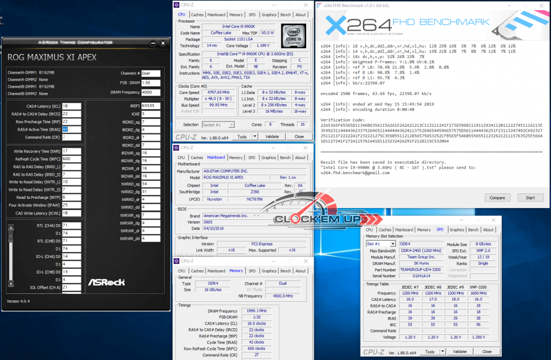
Task: Click Validate button in the SPD window
Action: pos(460,352)
